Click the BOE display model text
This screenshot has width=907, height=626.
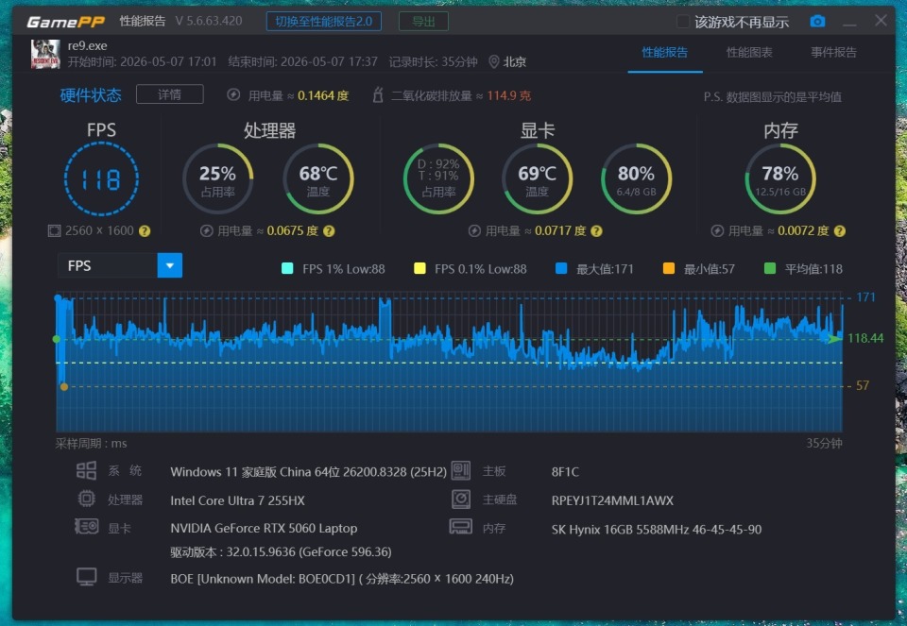pos(342,579)
